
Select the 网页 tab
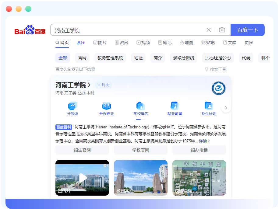(x=62, y=43)
